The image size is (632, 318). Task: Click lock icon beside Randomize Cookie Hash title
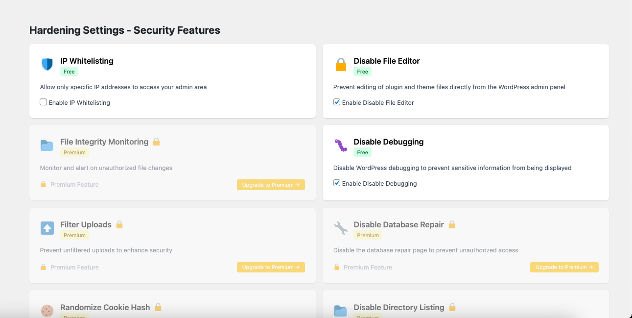158,307
